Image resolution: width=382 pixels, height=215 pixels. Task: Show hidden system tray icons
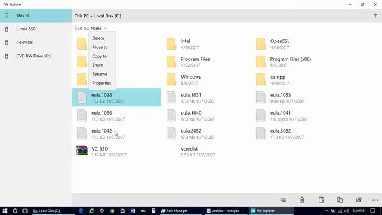[x=326, y=211]
